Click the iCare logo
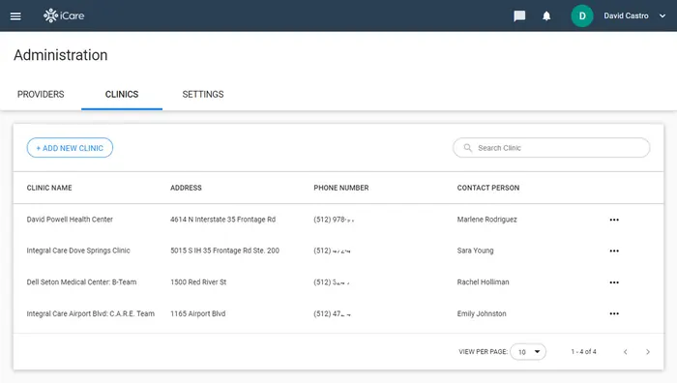Viewport: 677px width, 383px height. (64, 15)
